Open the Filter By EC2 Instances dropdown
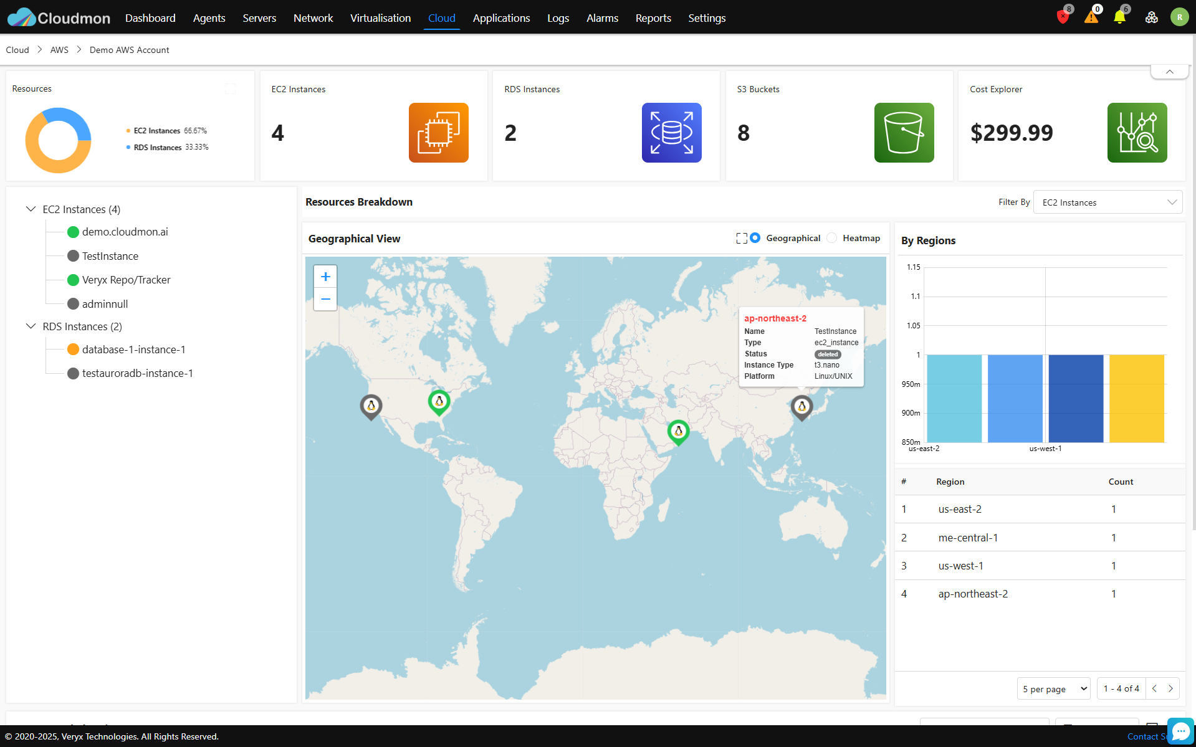 (x=1107, y=202)
